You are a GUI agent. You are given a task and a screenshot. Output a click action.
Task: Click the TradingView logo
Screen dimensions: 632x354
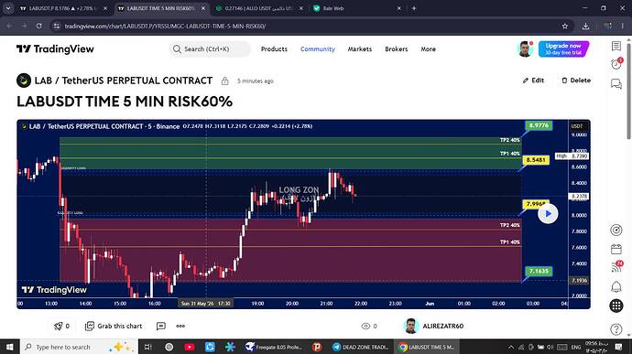coord(55,48)
